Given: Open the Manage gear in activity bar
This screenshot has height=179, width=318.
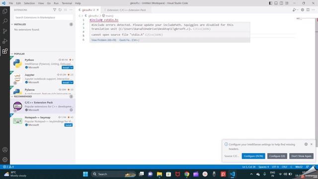Looking at the screenshot, I should click(5, 160).
